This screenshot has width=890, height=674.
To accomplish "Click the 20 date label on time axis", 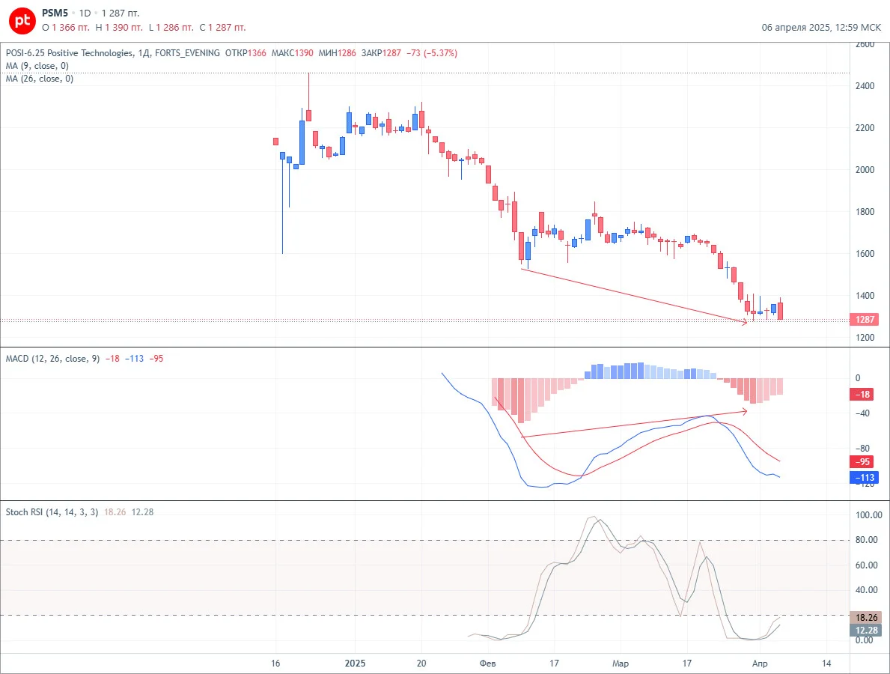I will 421,664.
